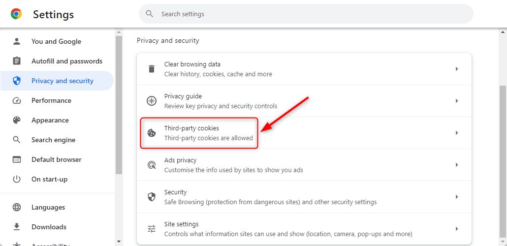The width and height of the screenshot is (507, 246).
Task: Click the Performance gauge icon in sidebar
Action: (17, 100)
